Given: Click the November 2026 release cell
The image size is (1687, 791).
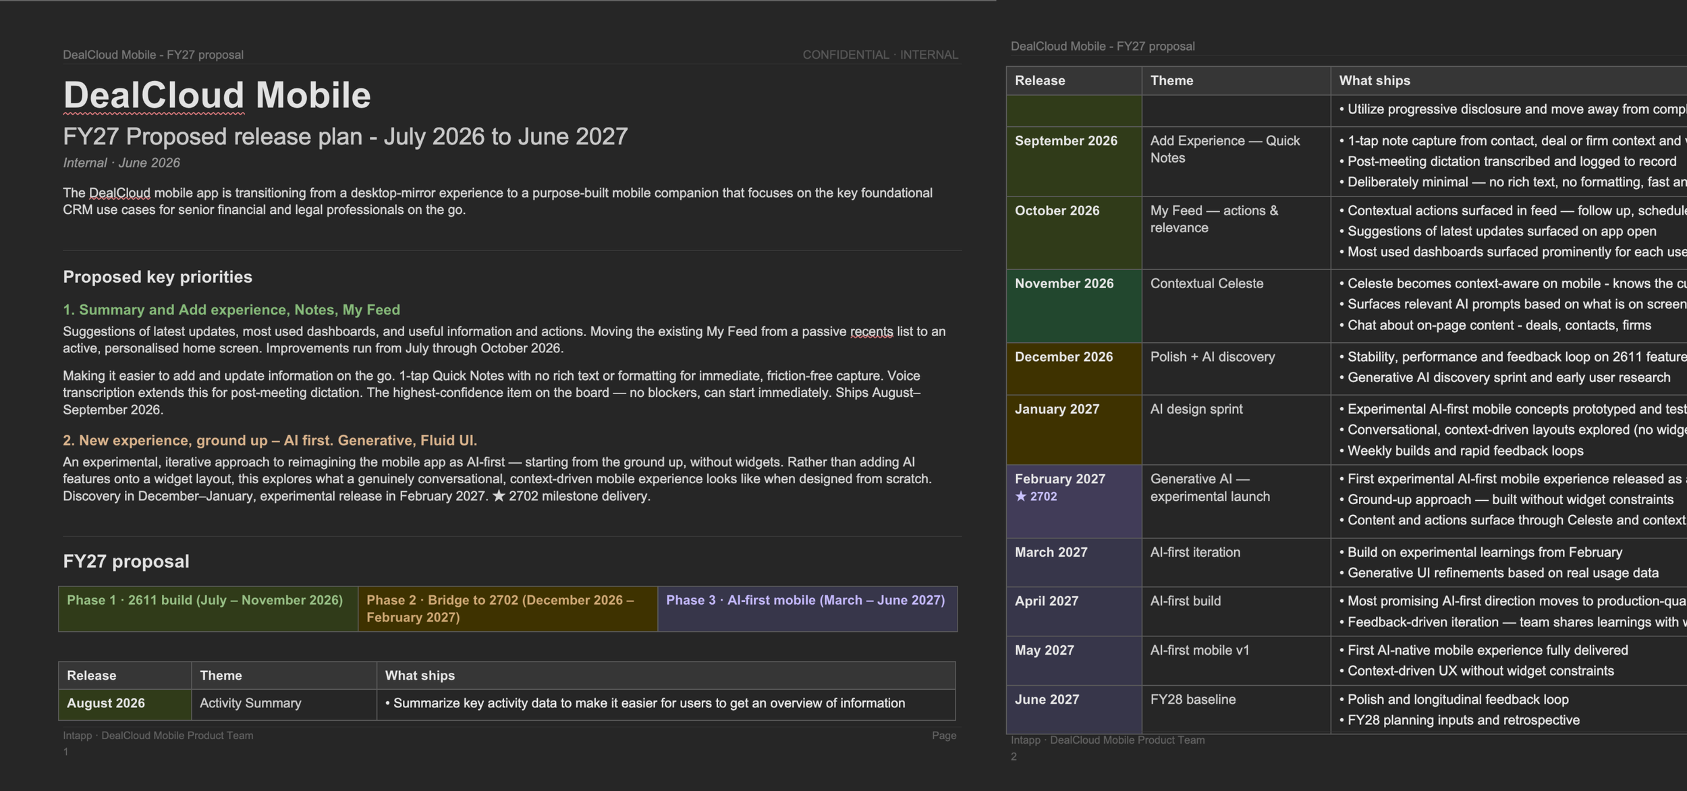Looking at the screenshot, I should [1074, 306].
